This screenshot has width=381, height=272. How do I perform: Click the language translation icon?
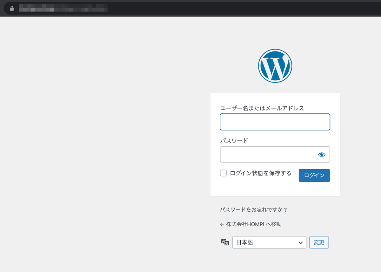(225, 242)
